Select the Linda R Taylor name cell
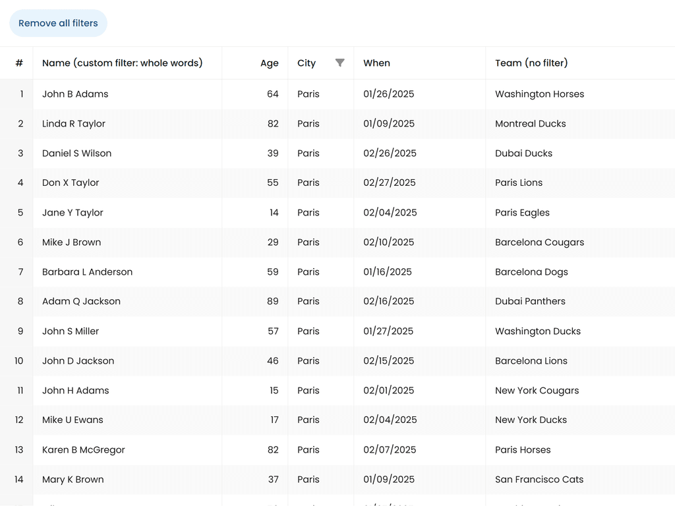 [x=74, y=124]
